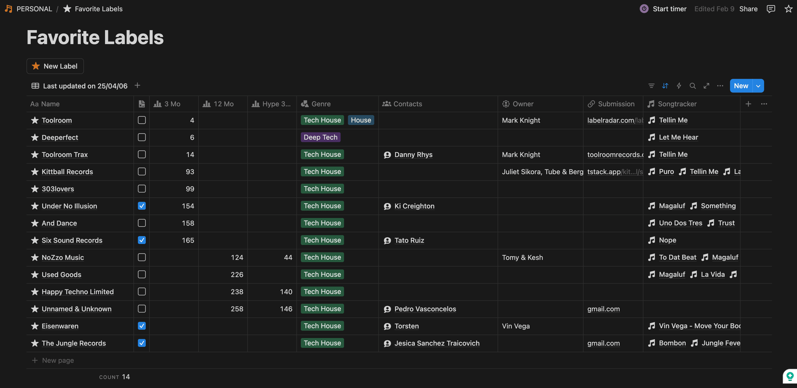
Task: Open the 3 Mo column header menu
Action: click(174, 104)
